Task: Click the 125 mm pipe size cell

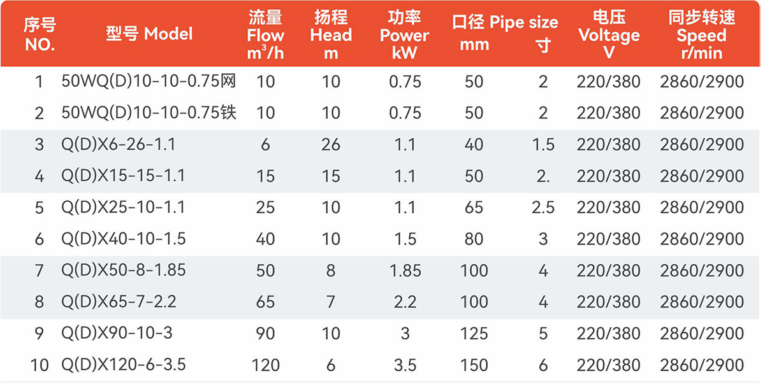Action: pyautogui.click(x=474, y=334)
